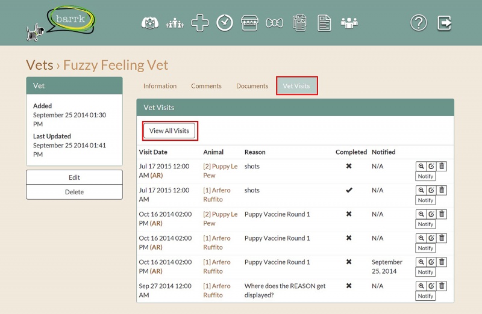The image size is (482, 314).
Task: Switch to the Comments tab
Action: coord(206,86)
